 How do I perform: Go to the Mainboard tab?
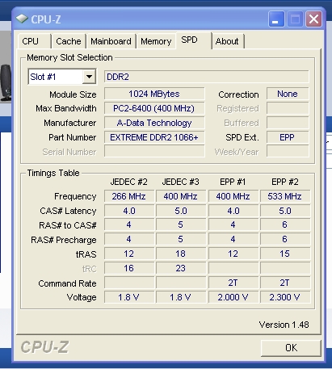(111, 41)
